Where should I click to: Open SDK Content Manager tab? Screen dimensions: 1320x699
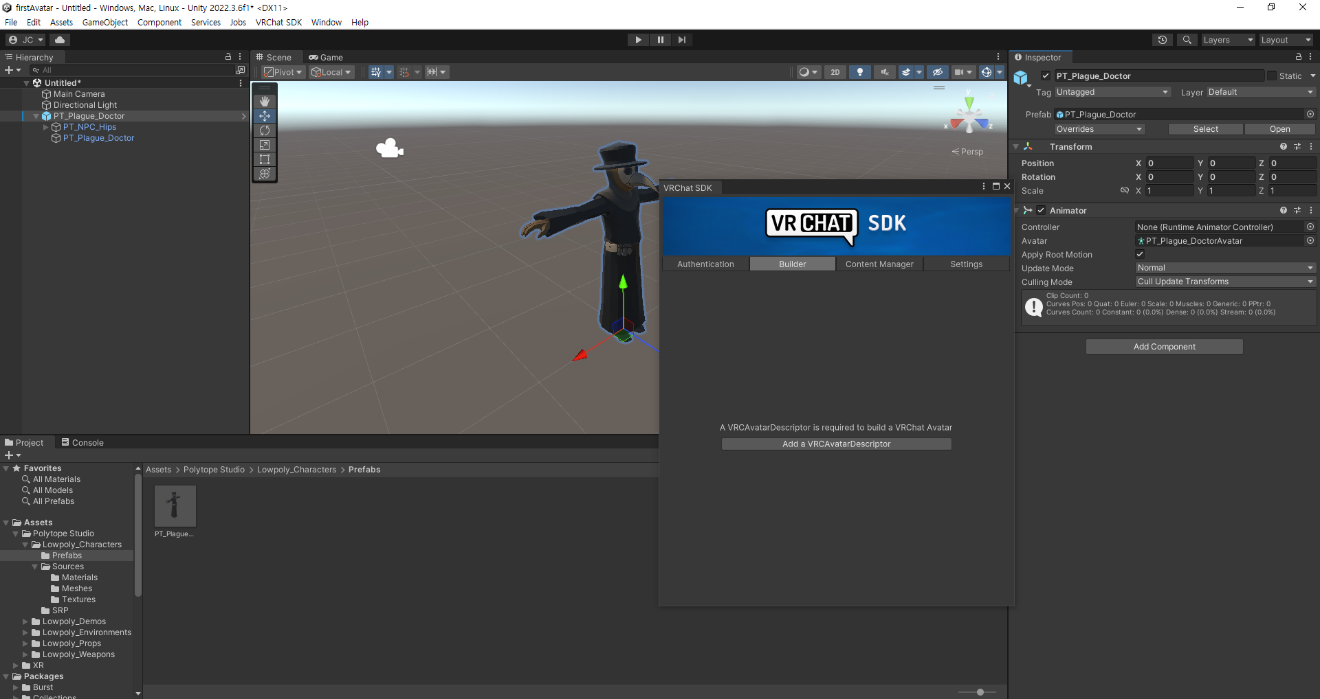pos(879,264)
